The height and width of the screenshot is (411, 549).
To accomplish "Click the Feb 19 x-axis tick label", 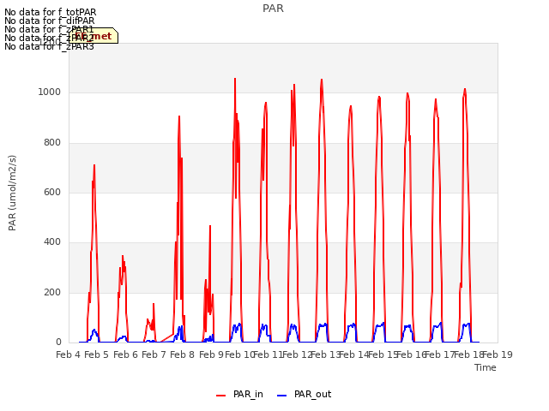I will (498, 354).
